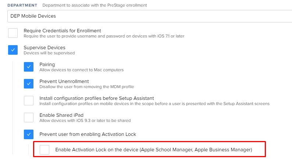This screenshot has height=159, width=292.
Task: Check the Install configuration profiles before Setup Assistant box
Action: [29, 101]
